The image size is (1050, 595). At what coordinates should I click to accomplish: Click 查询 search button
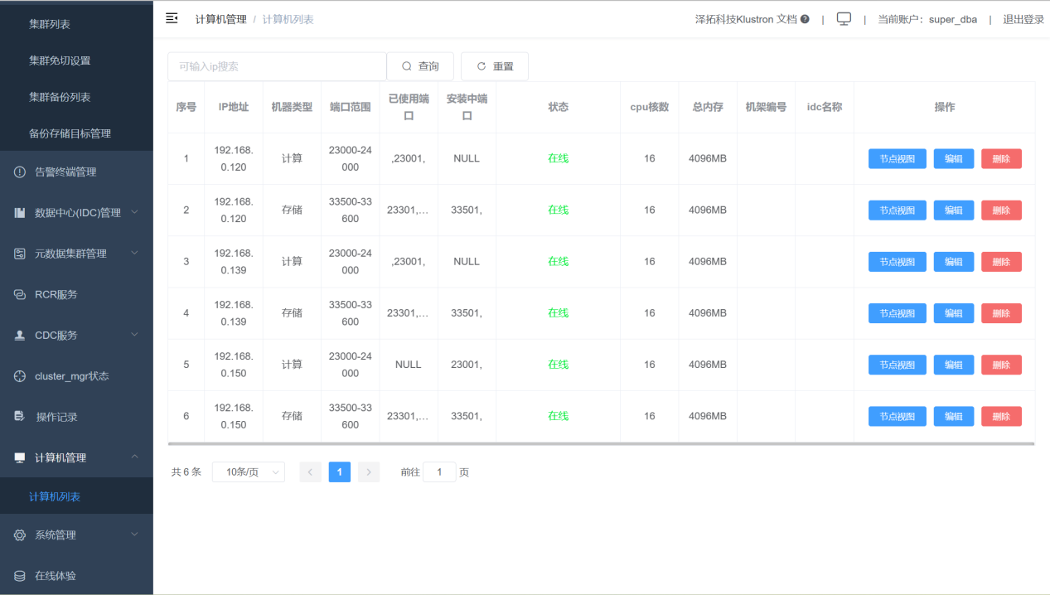pyautogui.click(x=420, y=66)
